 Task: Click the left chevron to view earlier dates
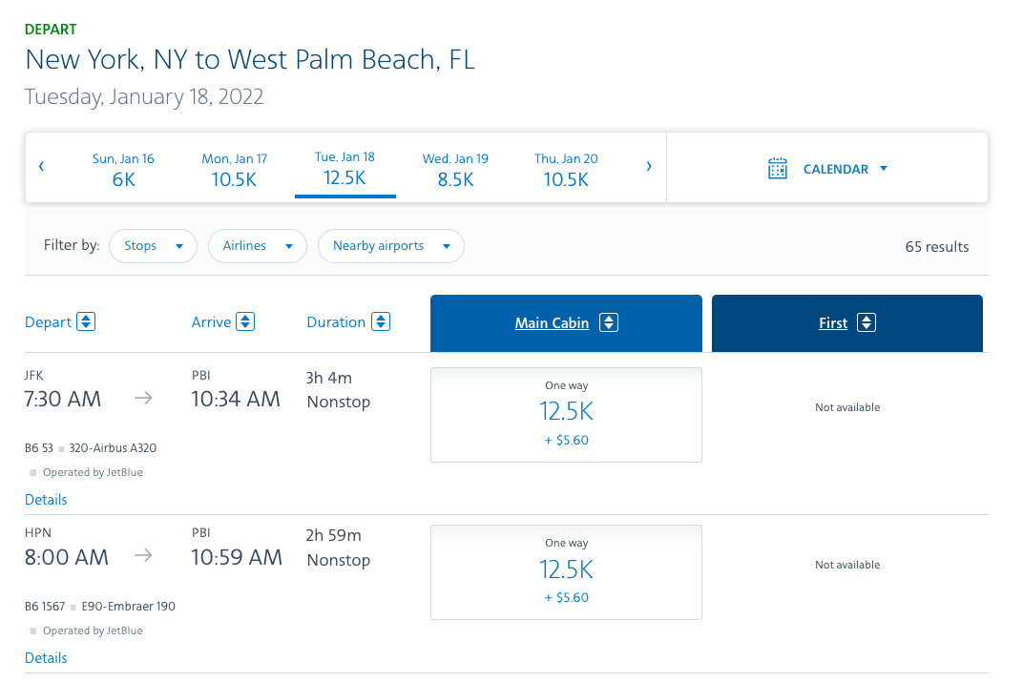40,166
